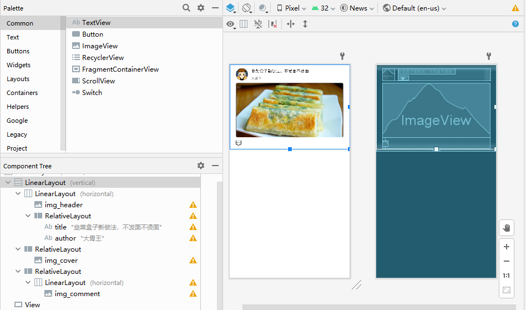Click the yellow warning icon at top right
This screenshot has height=310, width=526.
coord(515,8)
